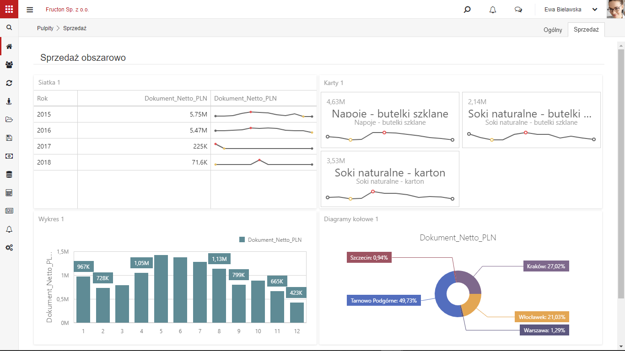This screenshot has height=351, width=625.
Task: Click the Fructon Sp. z o.o. company link
Action: coord(67,10)
